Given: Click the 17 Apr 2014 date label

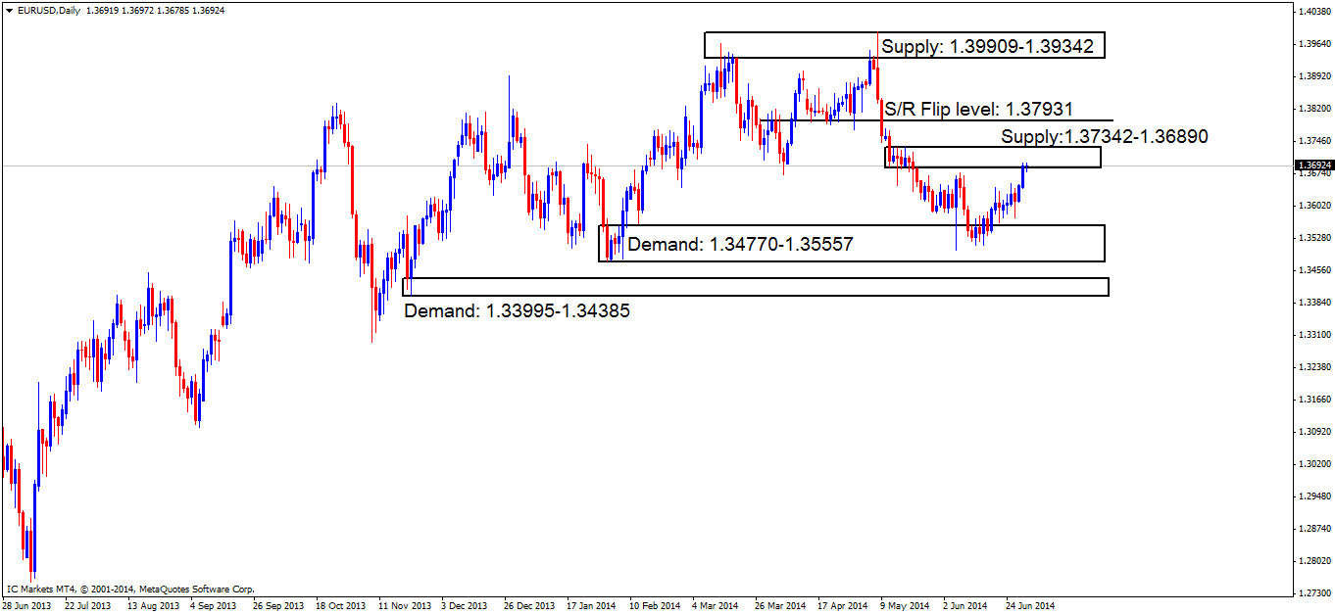Looking at the screenshot, I should pos(841,606).
